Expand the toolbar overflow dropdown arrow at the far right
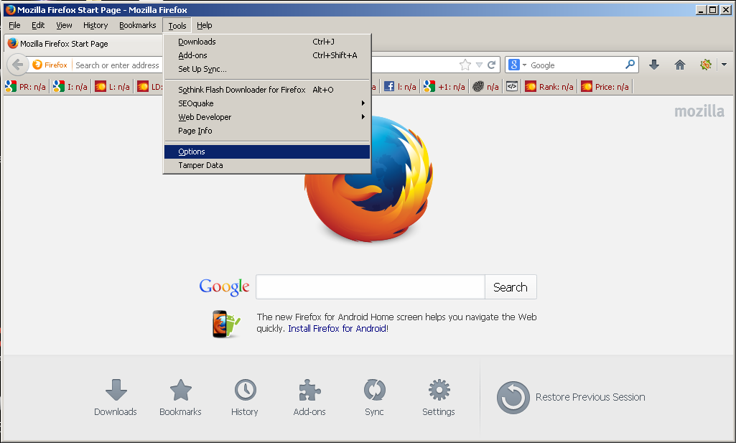This screenshot has height=443, width=736. [x=725, y=65]
